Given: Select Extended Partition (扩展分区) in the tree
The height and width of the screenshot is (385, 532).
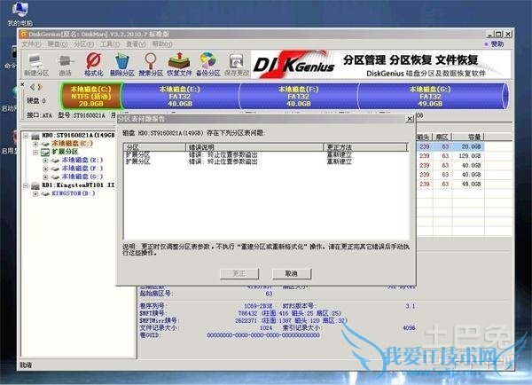Looking at the screenshot, I should [x=65, y=152].
